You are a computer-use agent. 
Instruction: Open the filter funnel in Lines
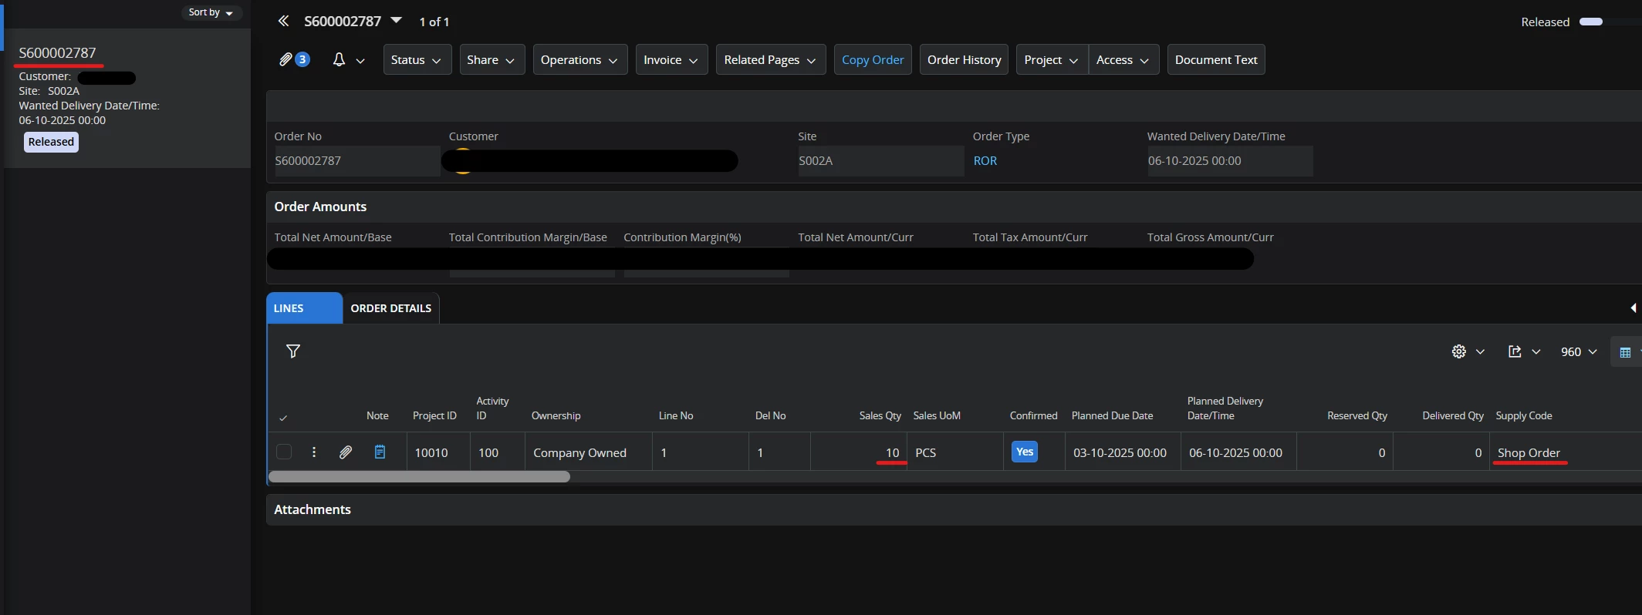(293, 351)
